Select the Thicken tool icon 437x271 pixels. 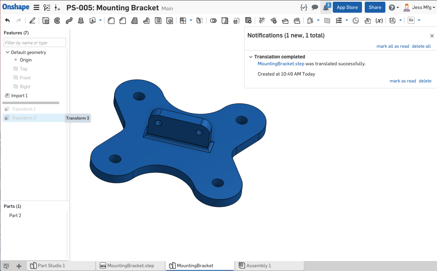(93, 21)
